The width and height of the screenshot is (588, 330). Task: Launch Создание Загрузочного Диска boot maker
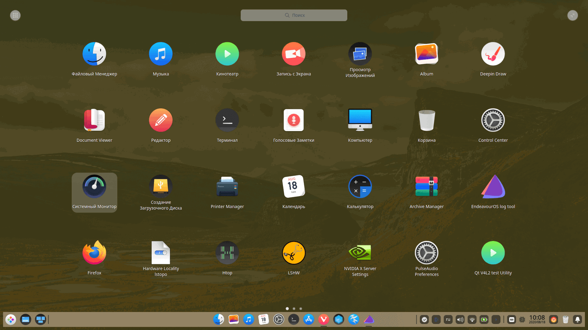[161, 187]
